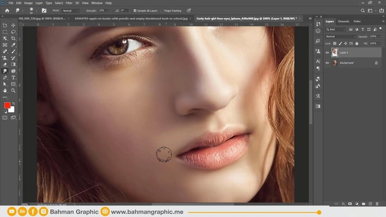Select the Crop tool
Viewport: 386px width, 217px height.
click(13, 39)
